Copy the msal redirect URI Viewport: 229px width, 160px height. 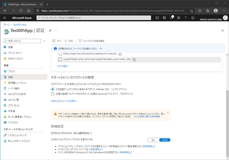pos(135,60)
